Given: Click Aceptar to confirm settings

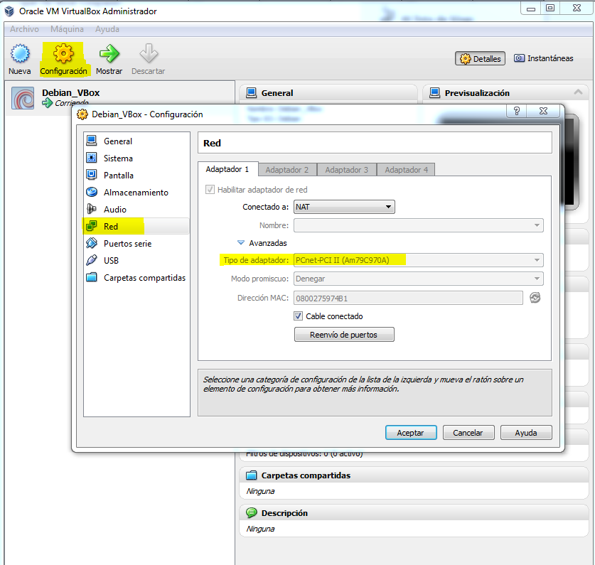Looking at the screenshot, I should coord(411,433).
